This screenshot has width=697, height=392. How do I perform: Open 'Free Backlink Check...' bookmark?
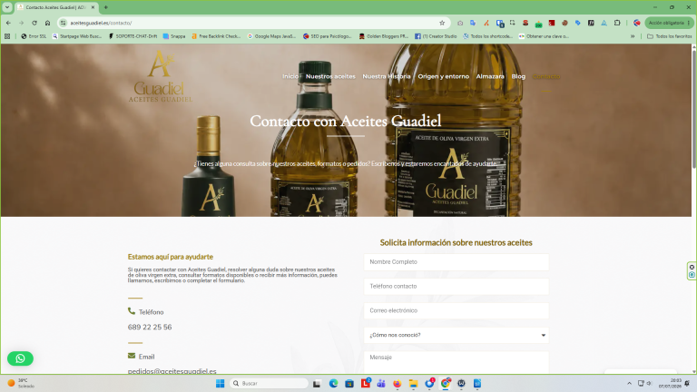click(216, 36)
